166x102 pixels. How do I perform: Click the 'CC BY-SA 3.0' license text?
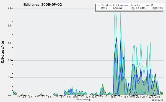[x=157, y=100]
